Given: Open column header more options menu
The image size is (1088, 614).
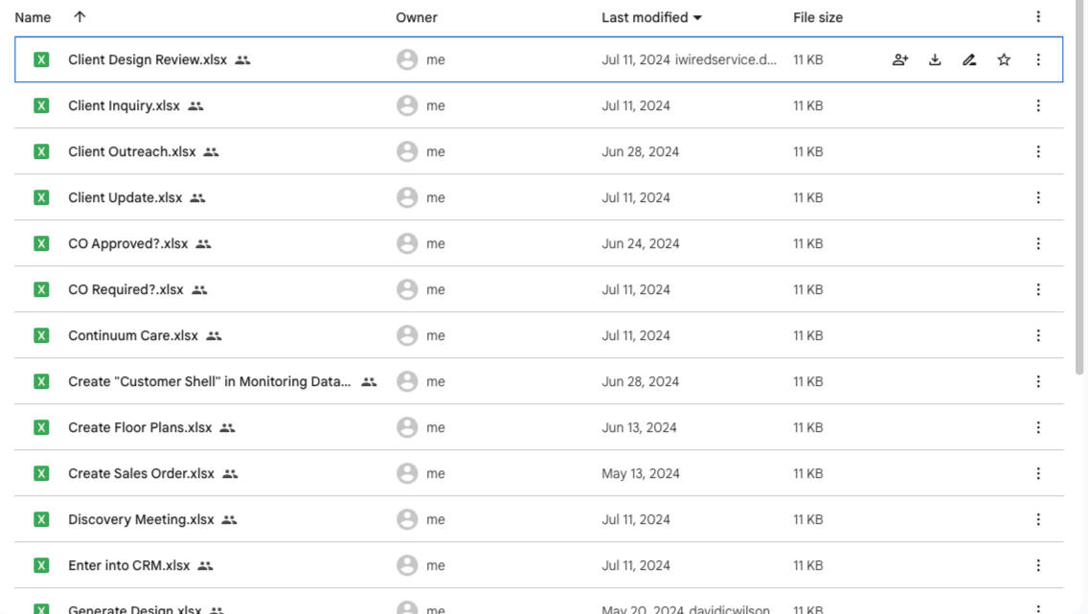Looking at the screenshot, I should 1038,17.
